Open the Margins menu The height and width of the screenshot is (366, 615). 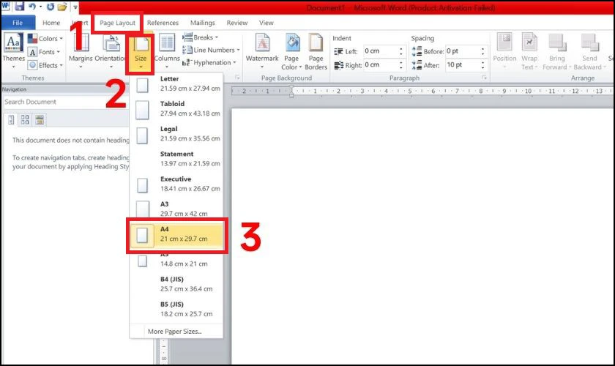pos(81,51)
